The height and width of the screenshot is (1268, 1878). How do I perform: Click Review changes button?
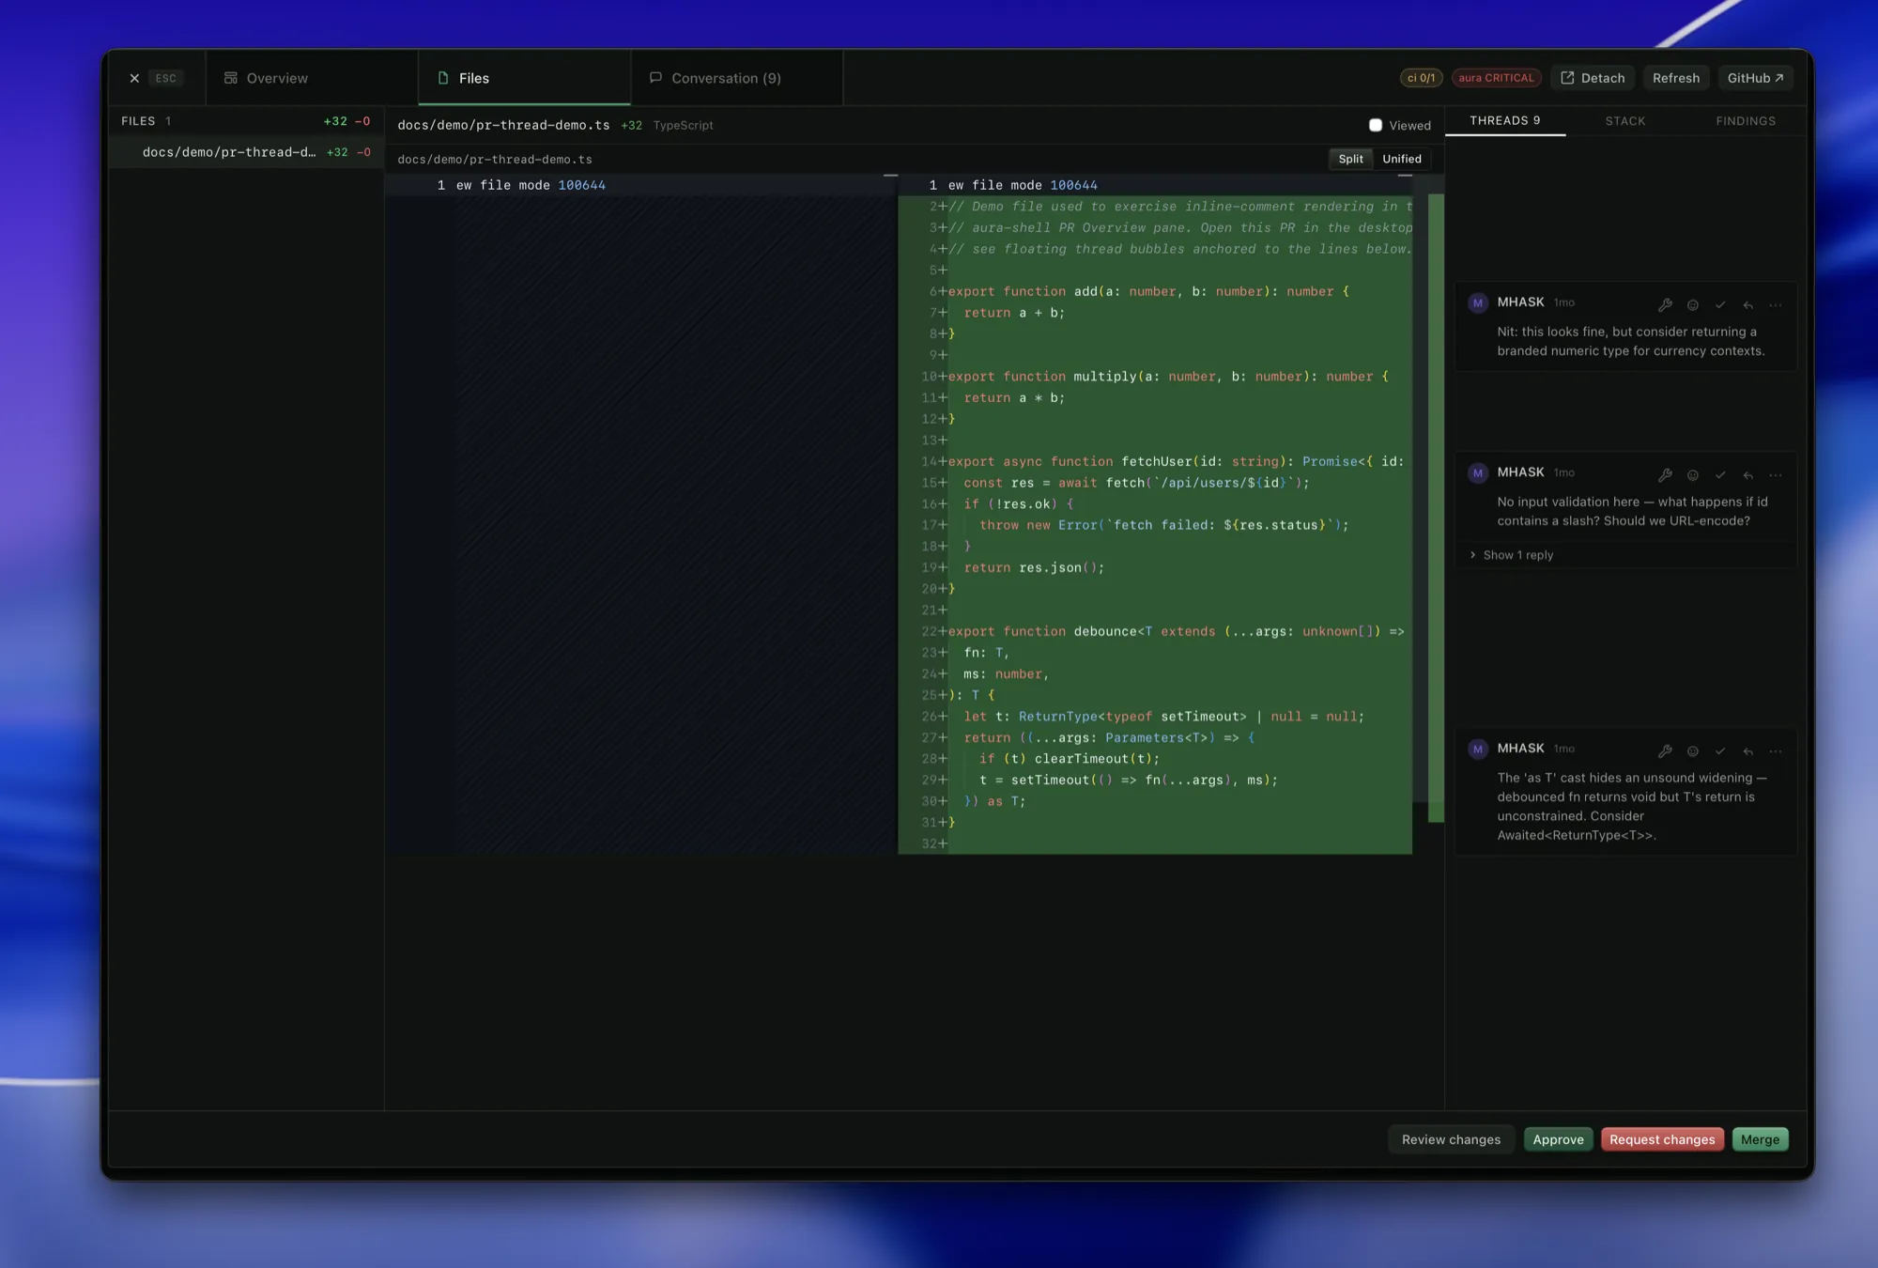pyautogui.click(x=1451, y=1139)
